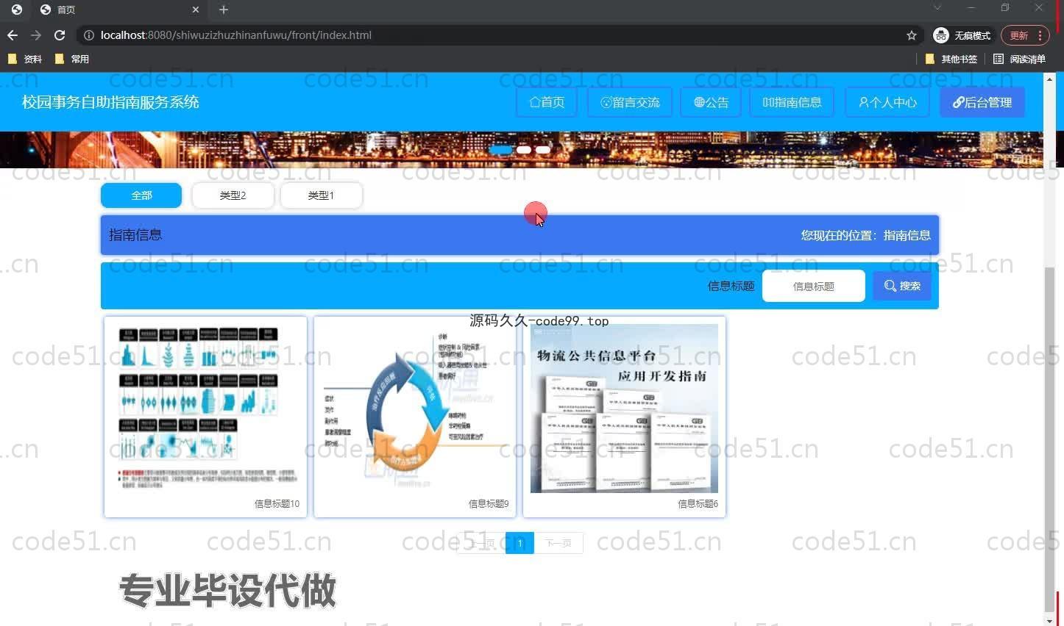Click the browser back arrow
The height and width of the screenshot is (626, 1064).
pyautogui.click(x=13, y=35)
